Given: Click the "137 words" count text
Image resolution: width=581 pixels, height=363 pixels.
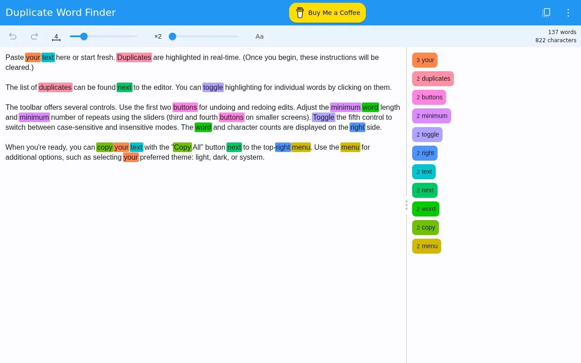Looking at the screenshot, I should tap(562, 32).
